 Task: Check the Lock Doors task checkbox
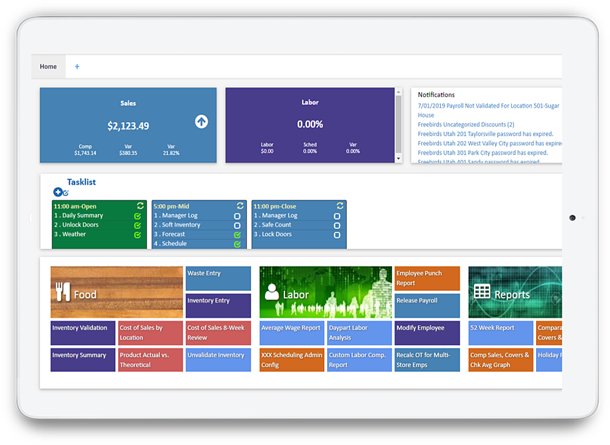pos(337,234)
